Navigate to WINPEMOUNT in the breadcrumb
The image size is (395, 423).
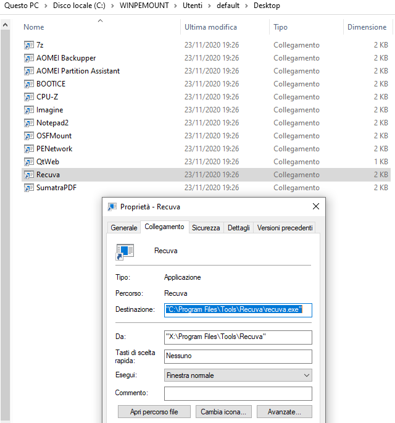coord(144,6)
